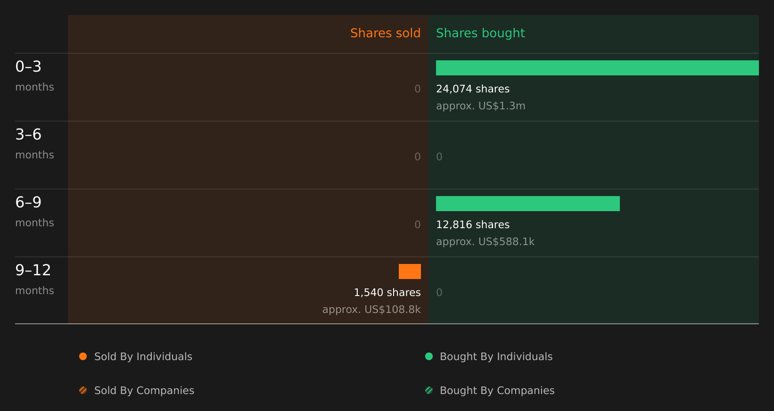Click the Sold By Companies legend label
The width and height of the screenshot is (774, 411).
144,391
